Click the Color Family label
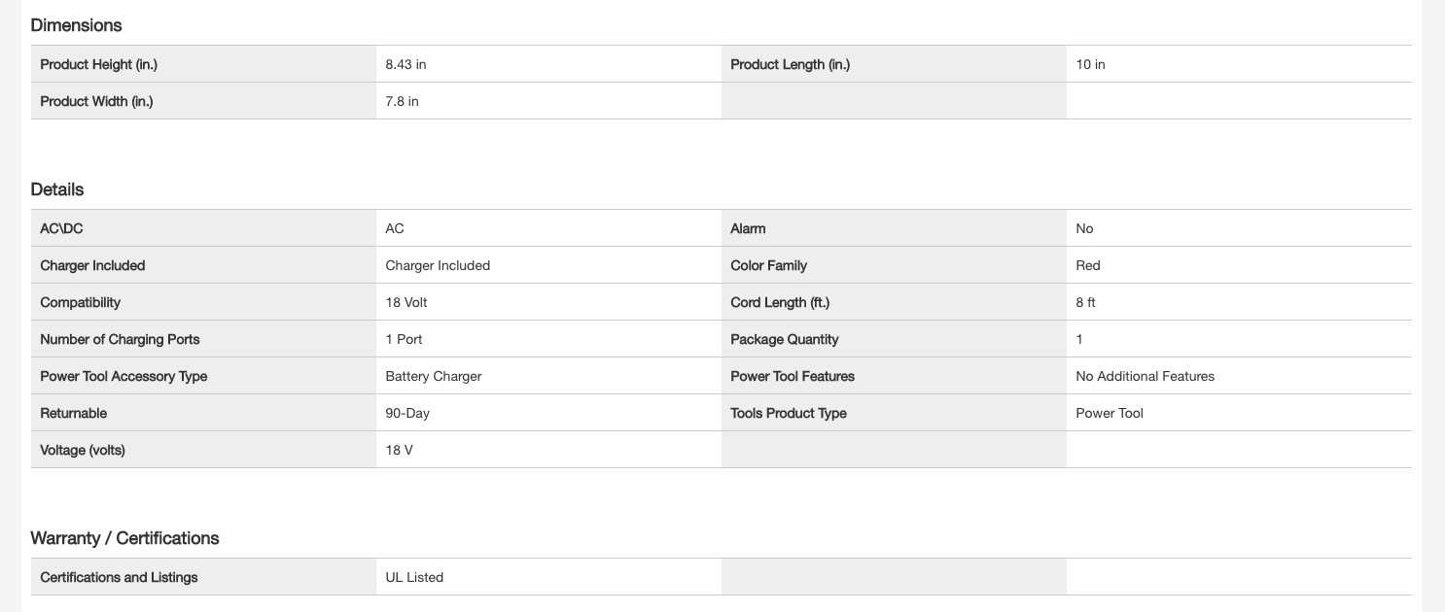1445x612 pixels. (x=768, y=266)
